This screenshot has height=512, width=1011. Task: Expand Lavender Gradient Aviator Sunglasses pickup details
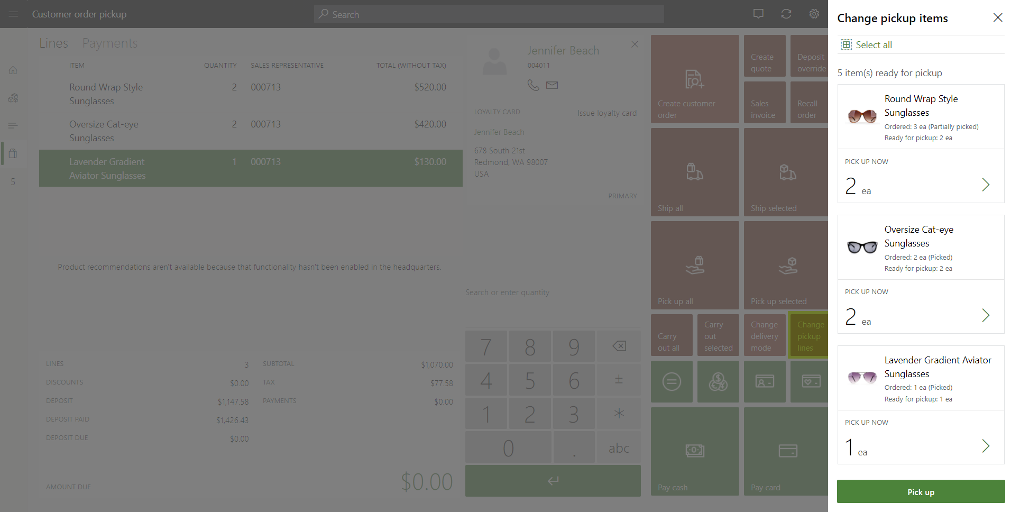tap(986, 446)
